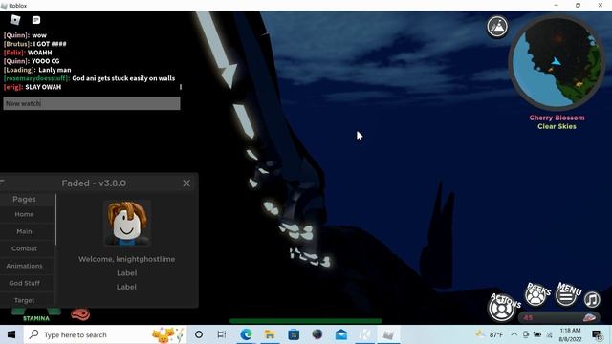Click the Faded panel top-left corner icon
Screen dimensions: 612x344
click(2, 183)
